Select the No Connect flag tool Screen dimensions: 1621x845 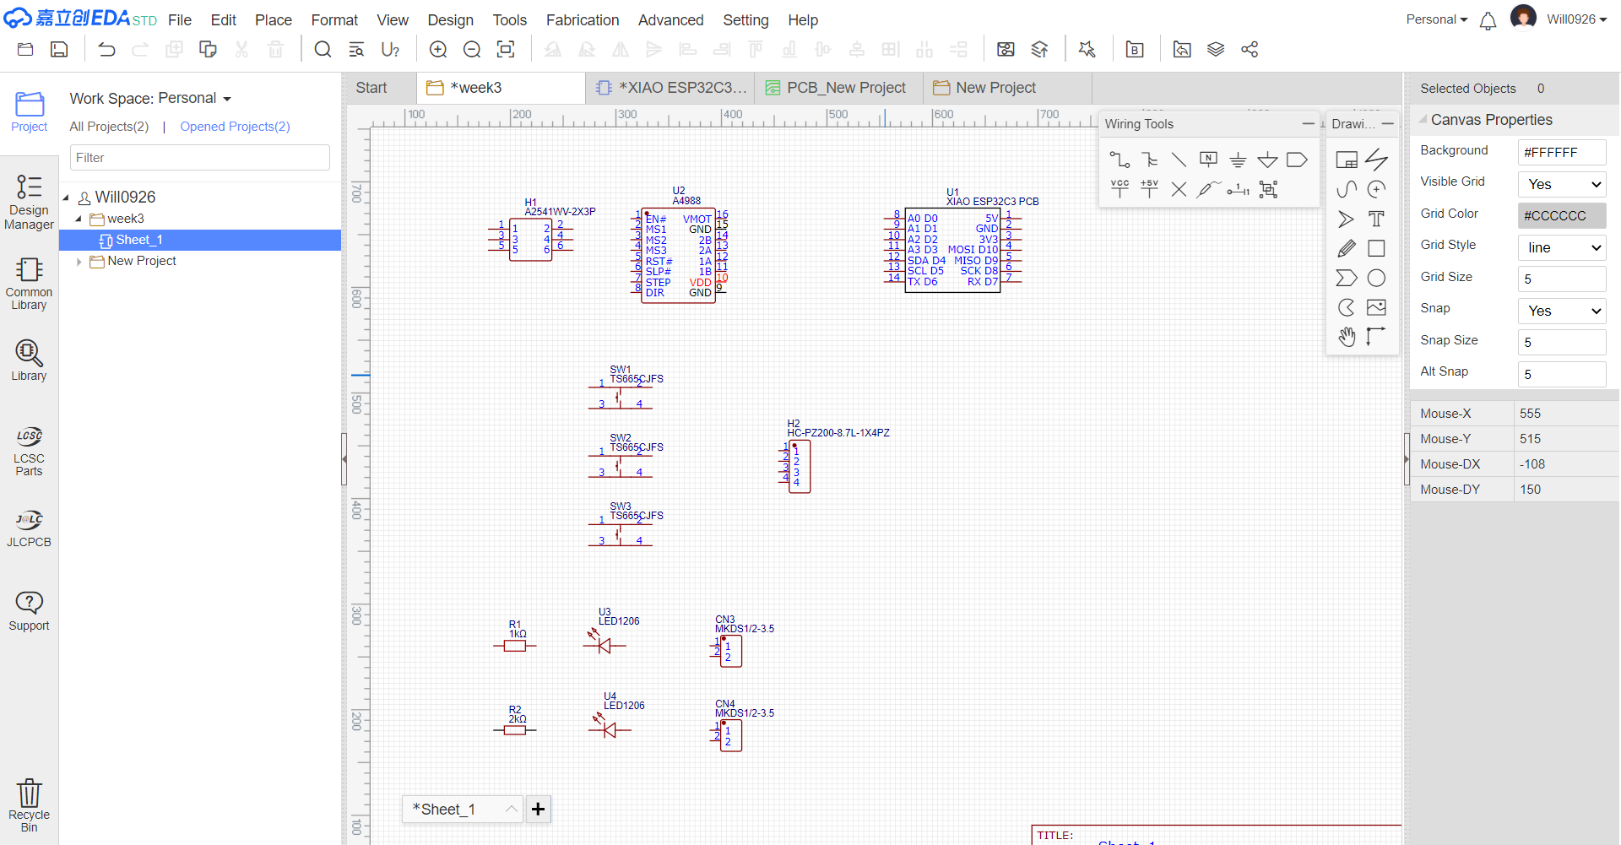click(1179, 189)
